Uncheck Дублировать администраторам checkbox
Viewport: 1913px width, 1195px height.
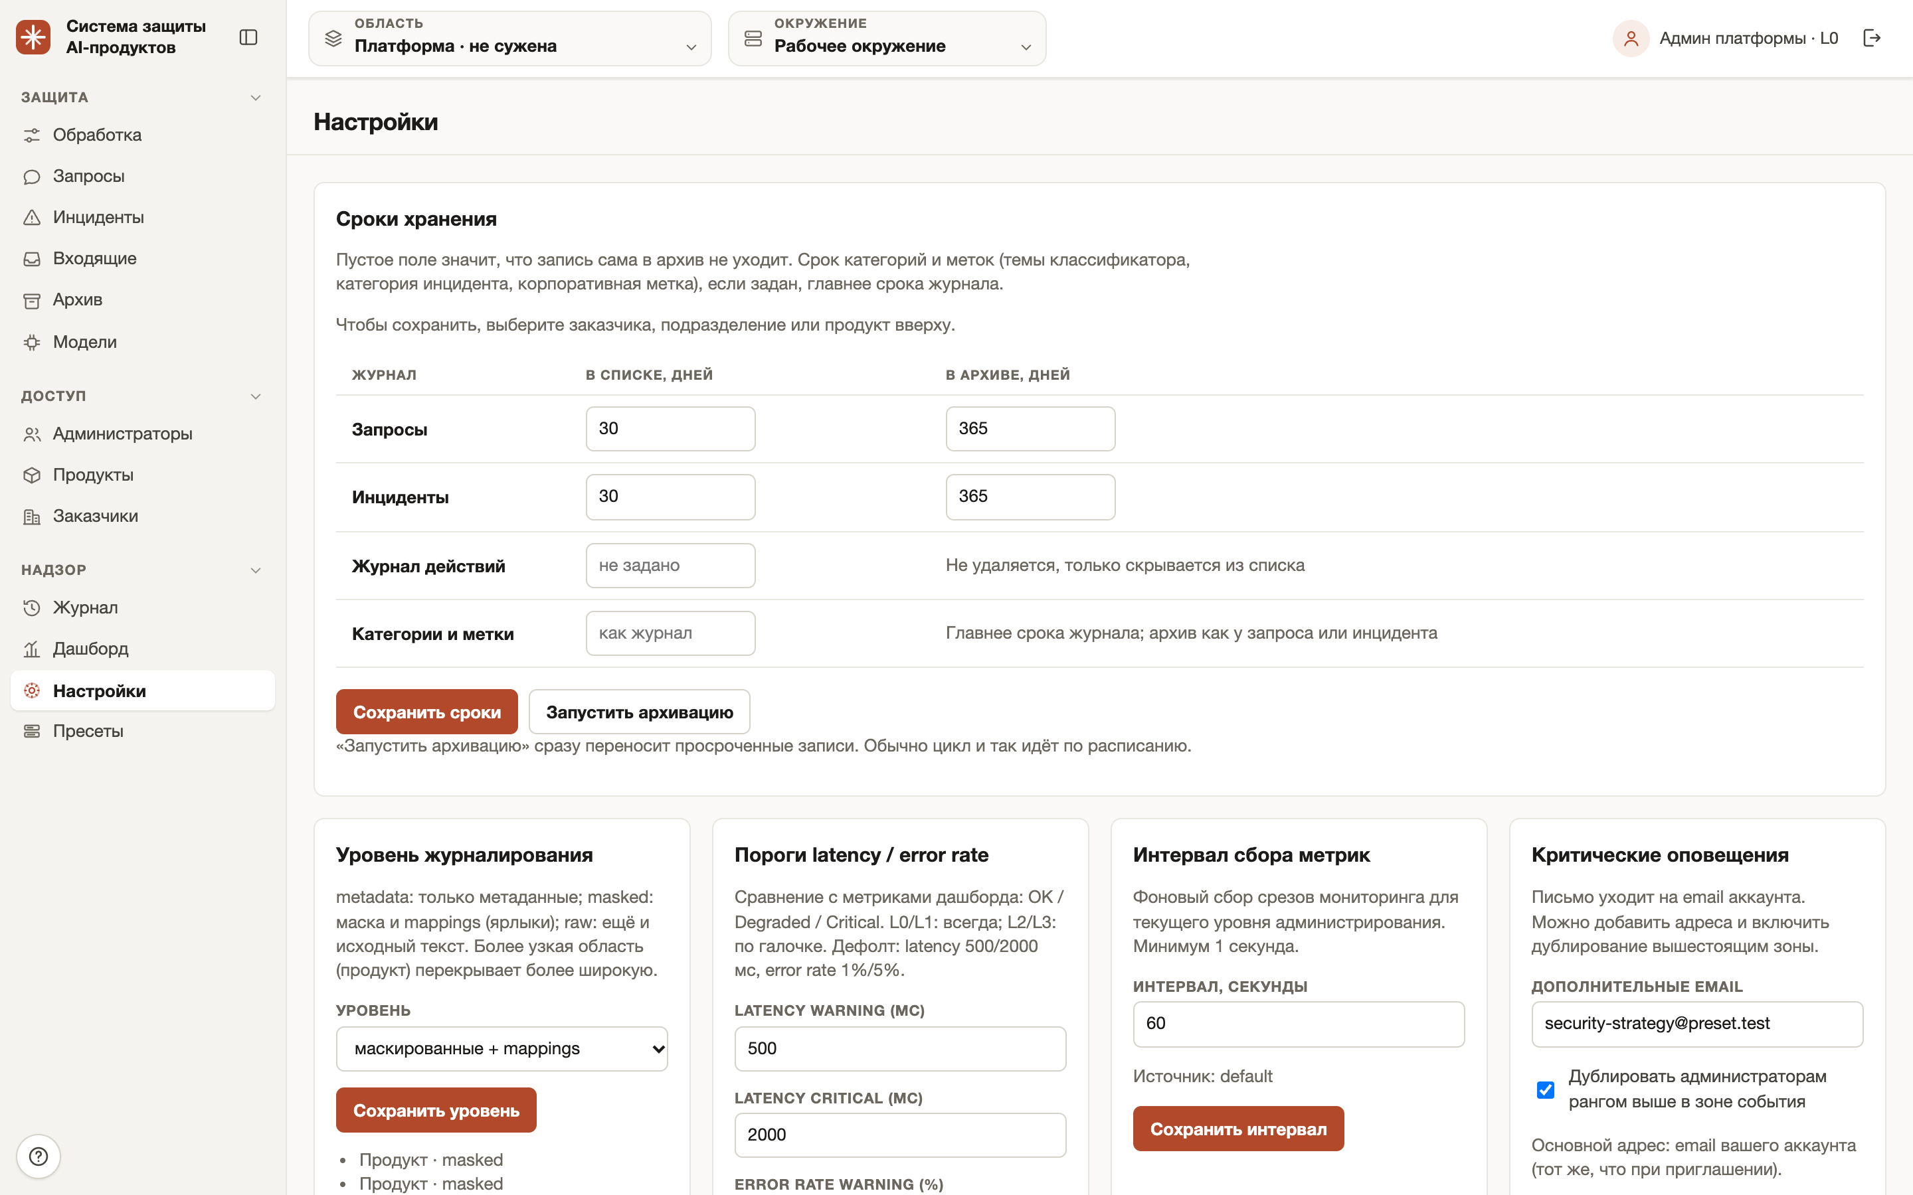pos(1546,1090)
